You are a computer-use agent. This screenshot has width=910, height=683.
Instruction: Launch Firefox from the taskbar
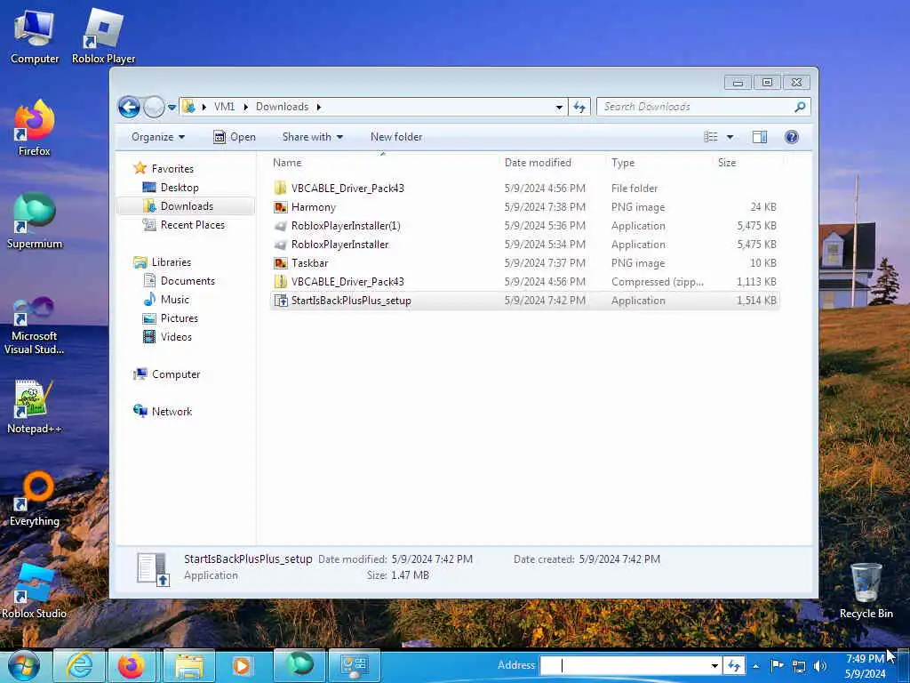132,665
